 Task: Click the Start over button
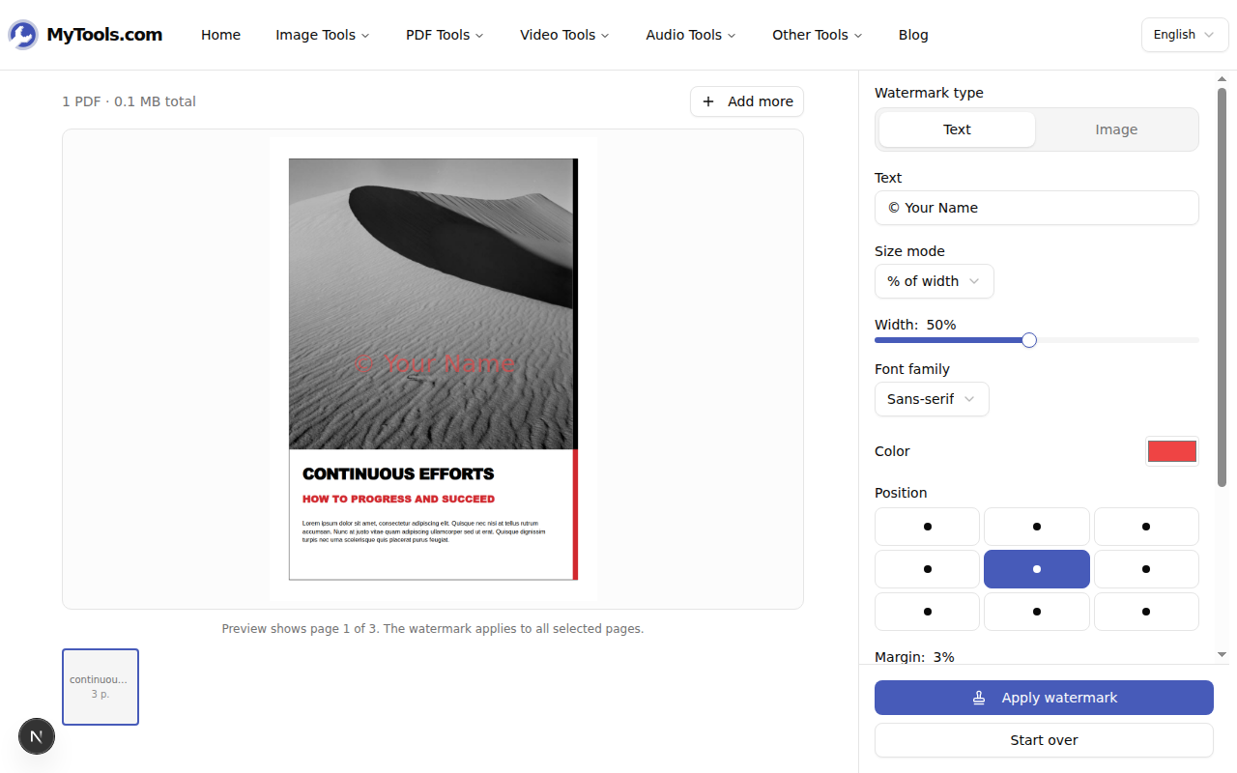[1044, 740]
